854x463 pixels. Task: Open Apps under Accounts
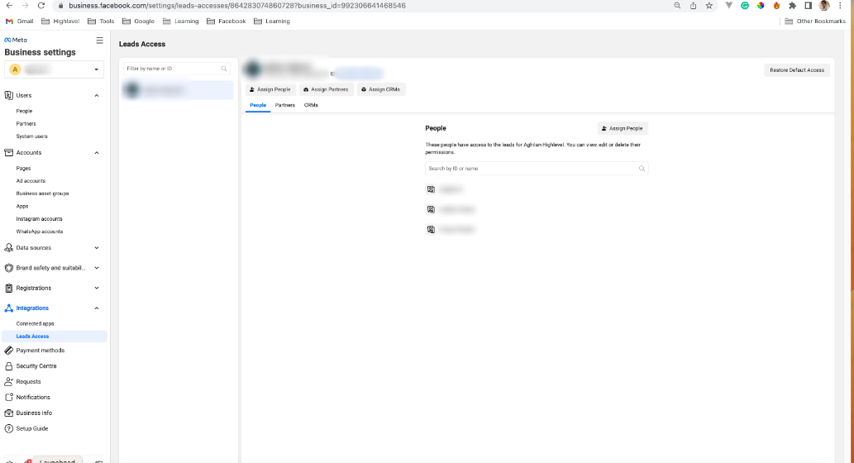21,207
